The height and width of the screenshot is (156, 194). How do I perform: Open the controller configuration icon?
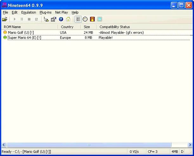[x=46, y=19]
